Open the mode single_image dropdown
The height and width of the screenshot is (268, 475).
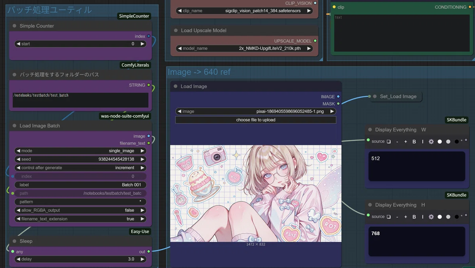pos(80,151)
